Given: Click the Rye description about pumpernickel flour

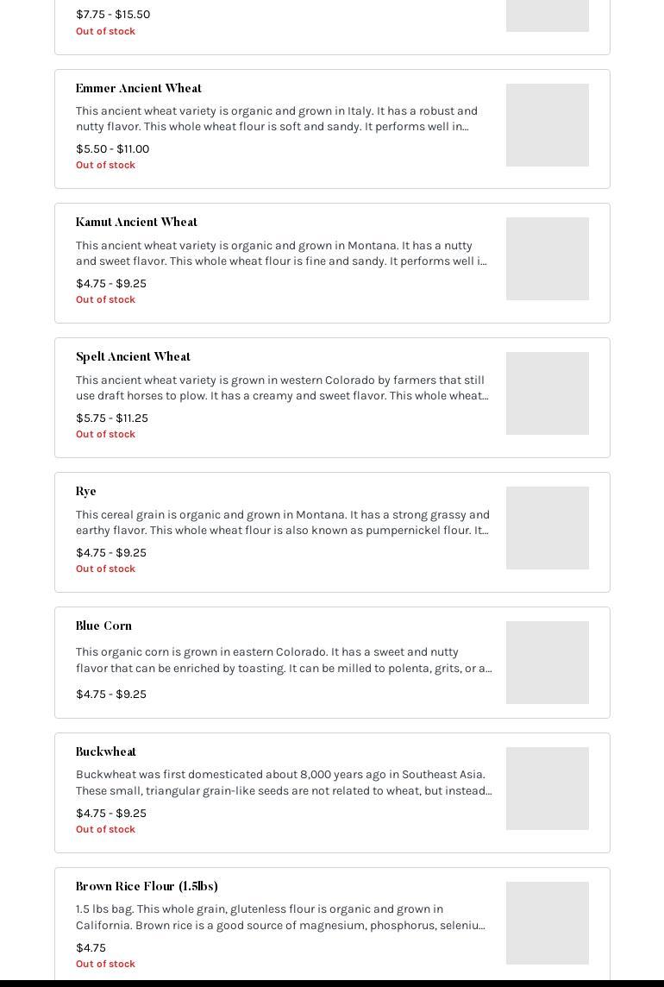Looking at the screenshot, I should (x=282, y=523).
